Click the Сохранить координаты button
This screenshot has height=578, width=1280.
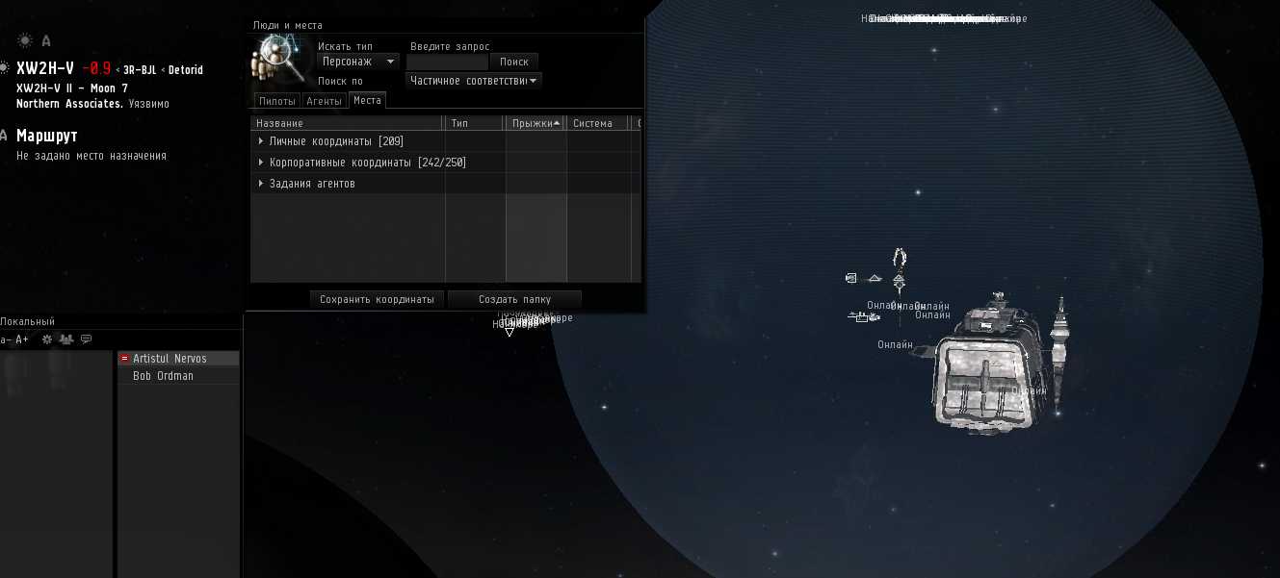378,299
